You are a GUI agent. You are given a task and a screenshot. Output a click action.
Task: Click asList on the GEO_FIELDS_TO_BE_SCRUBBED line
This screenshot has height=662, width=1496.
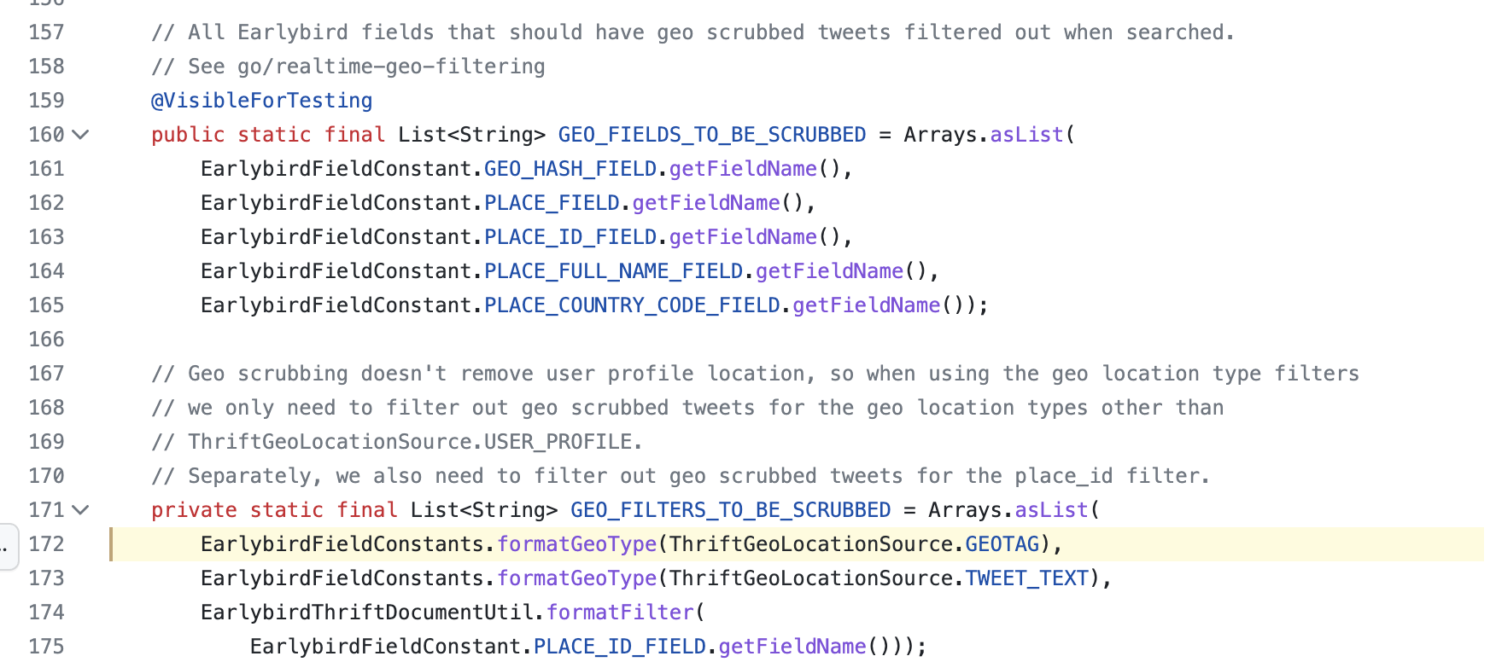(1026, 135)
